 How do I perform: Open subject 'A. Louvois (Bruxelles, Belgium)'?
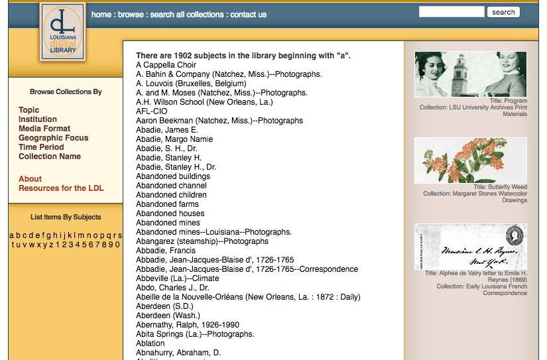pyautogui.click(x=191, y=84)
